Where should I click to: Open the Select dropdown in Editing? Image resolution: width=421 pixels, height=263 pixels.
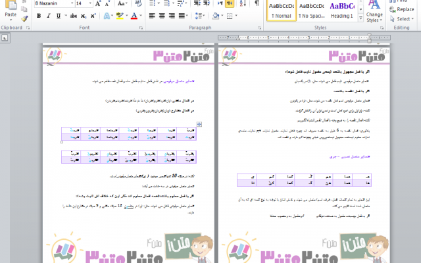[x=402, y=19]
